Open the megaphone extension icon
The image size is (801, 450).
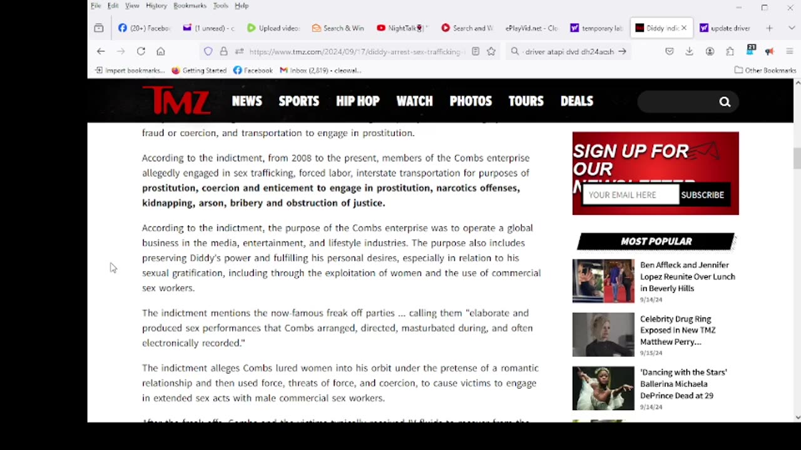point(769,51)
